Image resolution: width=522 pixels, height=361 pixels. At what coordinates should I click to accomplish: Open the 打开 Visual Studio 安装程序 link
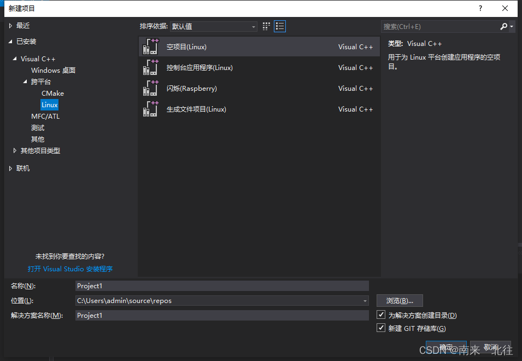(x=70, y=269)
